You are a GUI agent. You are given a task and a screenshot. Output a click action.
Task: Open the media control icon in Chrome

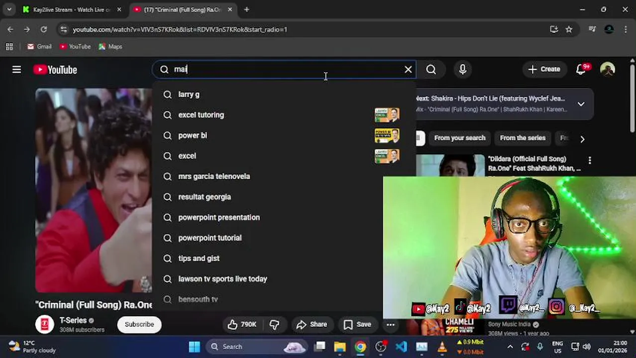click(592, 29)
